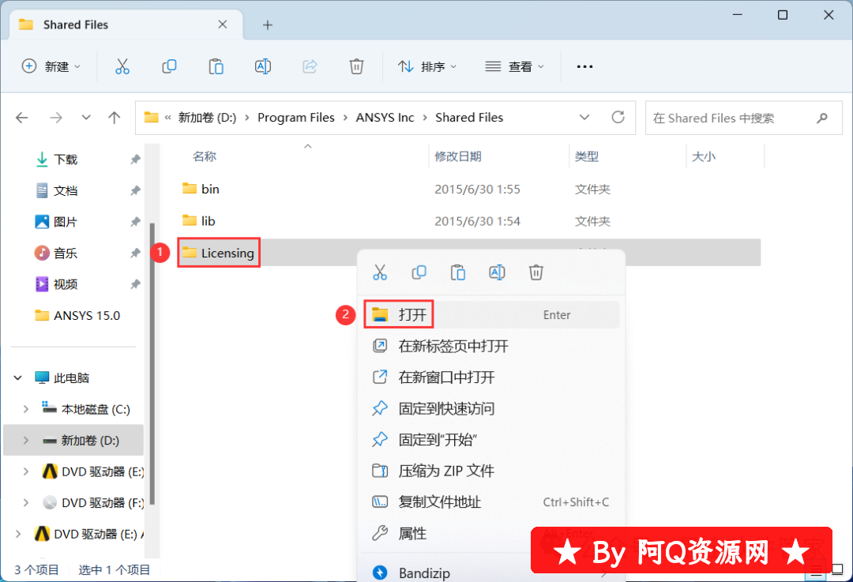The width and height of the screenshot is (853, 582).
Task: Click the Delete icon in the context menu
Action: [535, 272]
